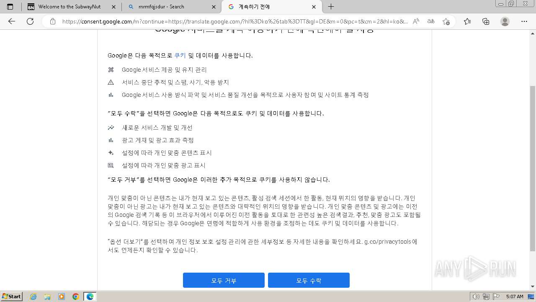The image size is (536, 302).
Task: Click '설정에 따라 개인 맞춤 콘텐츠 표시' text
Action: click(167, 153)
